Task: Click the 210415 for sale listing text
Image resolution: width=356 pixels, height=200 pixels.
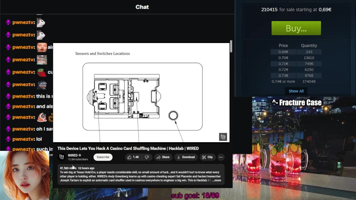Action: pos(296,9)
